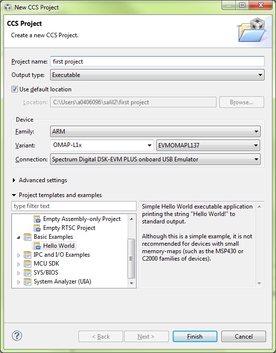The image size is (276, 353).
Task: Open the EVMOMAPL137 device dropdown
Action: pyautogui.click(x=208, y=145)
